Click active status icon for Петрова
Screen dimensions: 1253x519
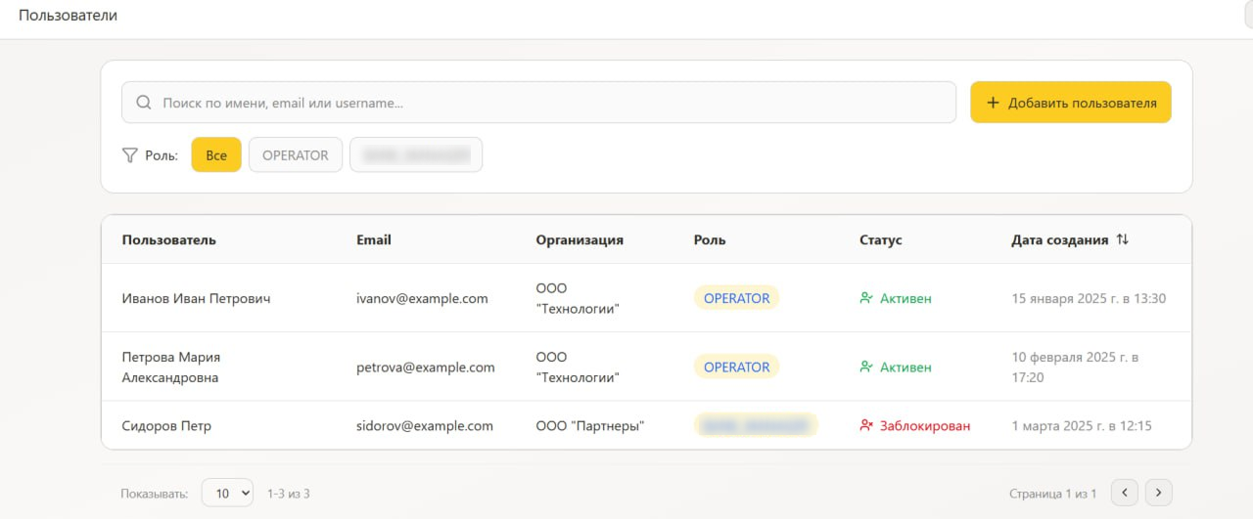[x=865, y=368]
